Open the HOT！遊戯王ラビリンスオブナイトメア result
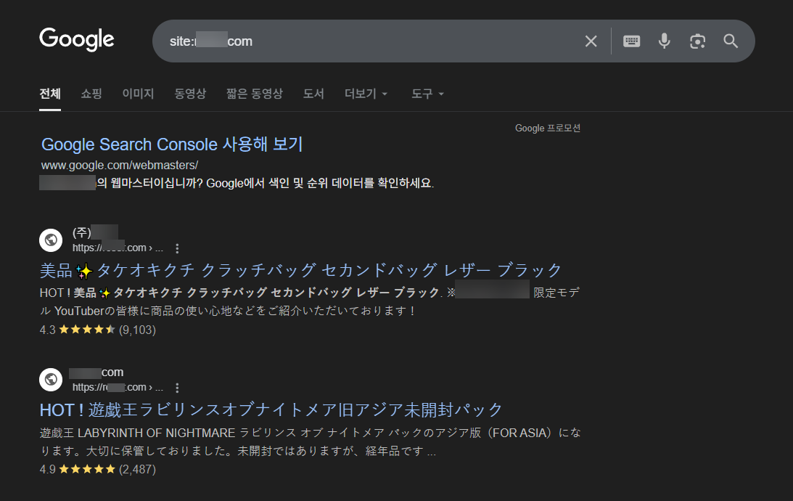The image size is (793, 501). click(x=271, y=410)
